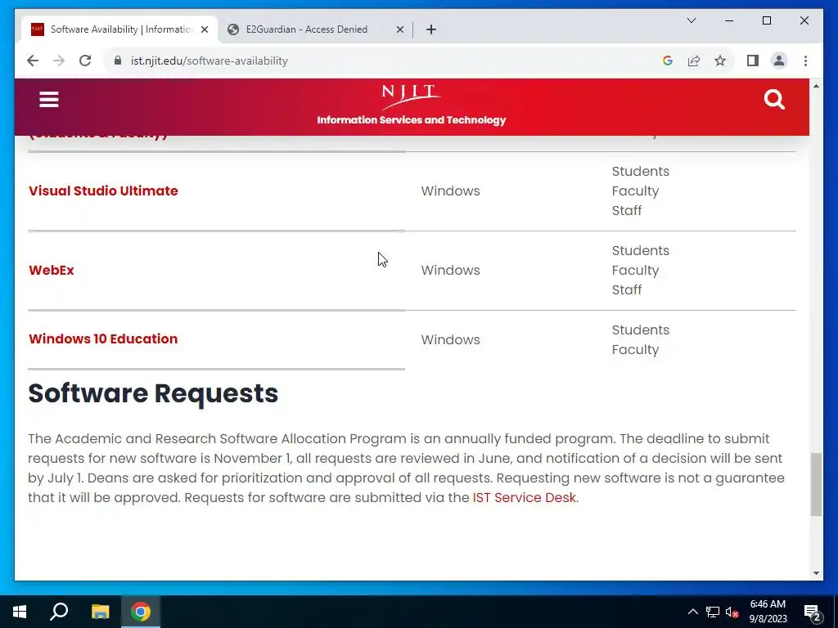This screenshot has height=628, width=838.
Task: Bookmark this page with star icon
Action: [720, 61]
